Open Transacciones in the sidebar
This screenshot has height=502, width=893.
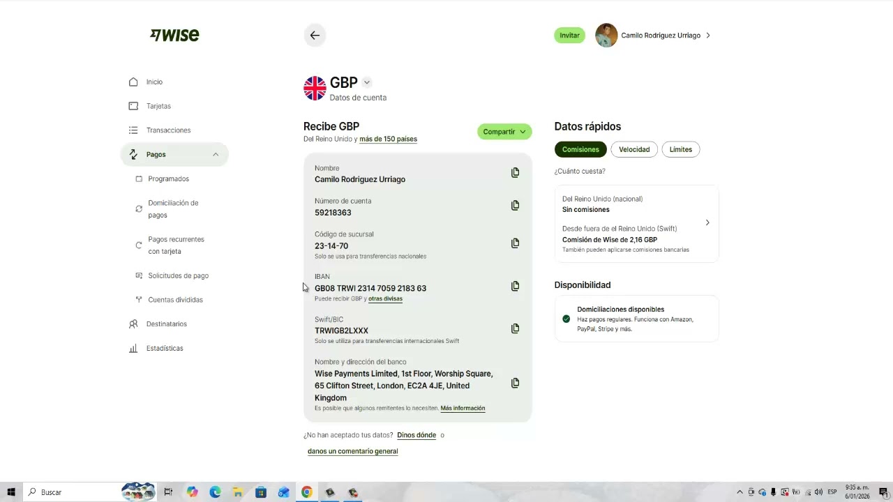pyautogui.click(x=168, y=130)
